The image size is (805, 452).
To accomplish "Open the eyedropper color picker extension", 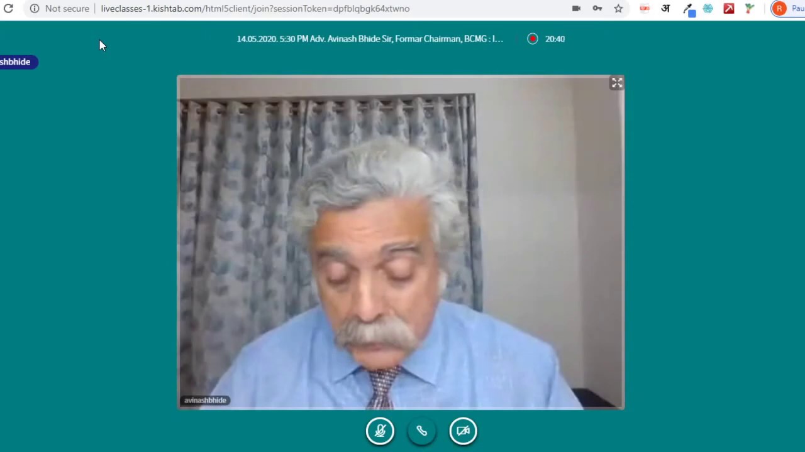I will coord(689,9).
